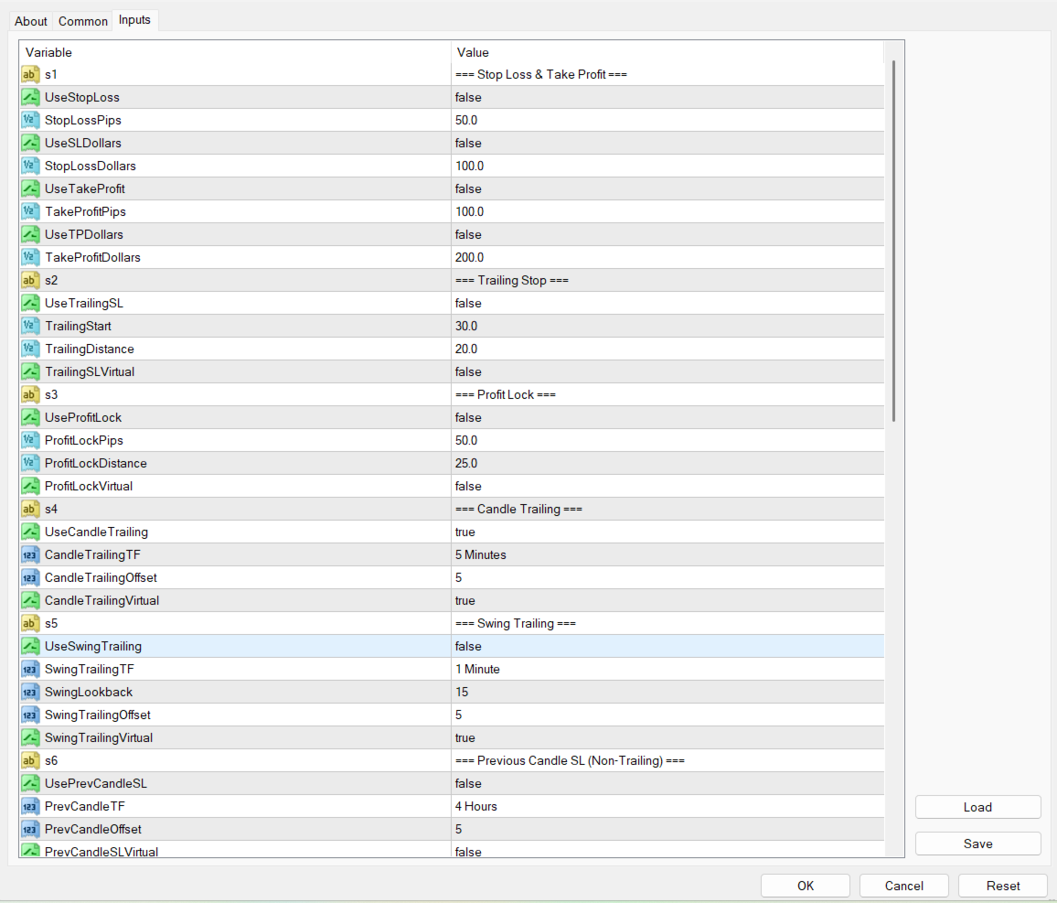Screen dimensions: 1057x903
Task: Click the bool icon beside UseSLDollars
Action: pyautogui.click(x=30, y=143)
